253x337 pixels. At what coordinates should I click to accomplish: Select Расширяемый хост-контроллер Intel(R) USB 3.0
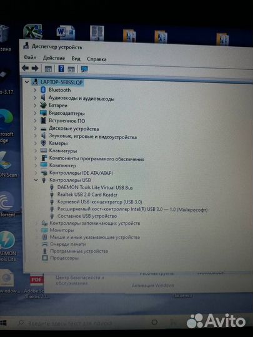132,209
